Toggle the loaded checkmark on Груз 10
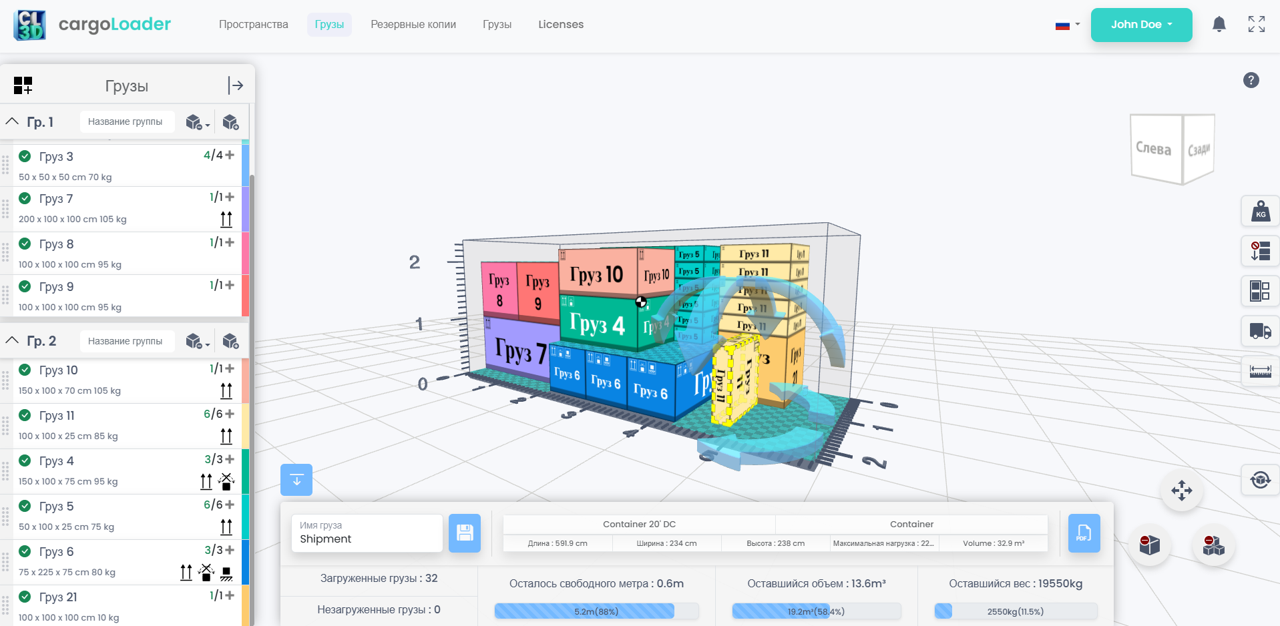This screenshot has width=1280, height=626. pos(24,370)
